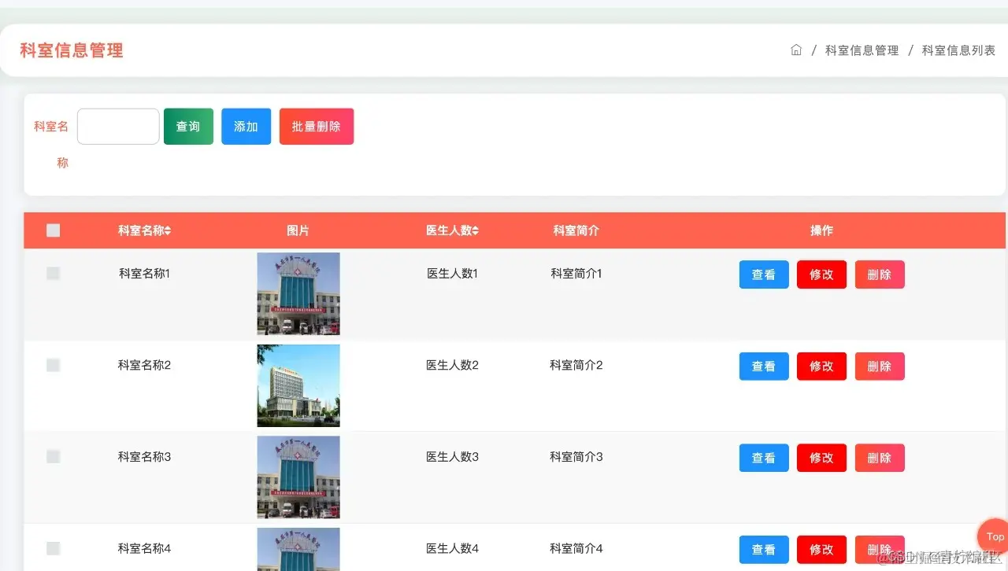1008x571 pixels.
Task: Click the blue 添加 button
Action: click(246, 127)
